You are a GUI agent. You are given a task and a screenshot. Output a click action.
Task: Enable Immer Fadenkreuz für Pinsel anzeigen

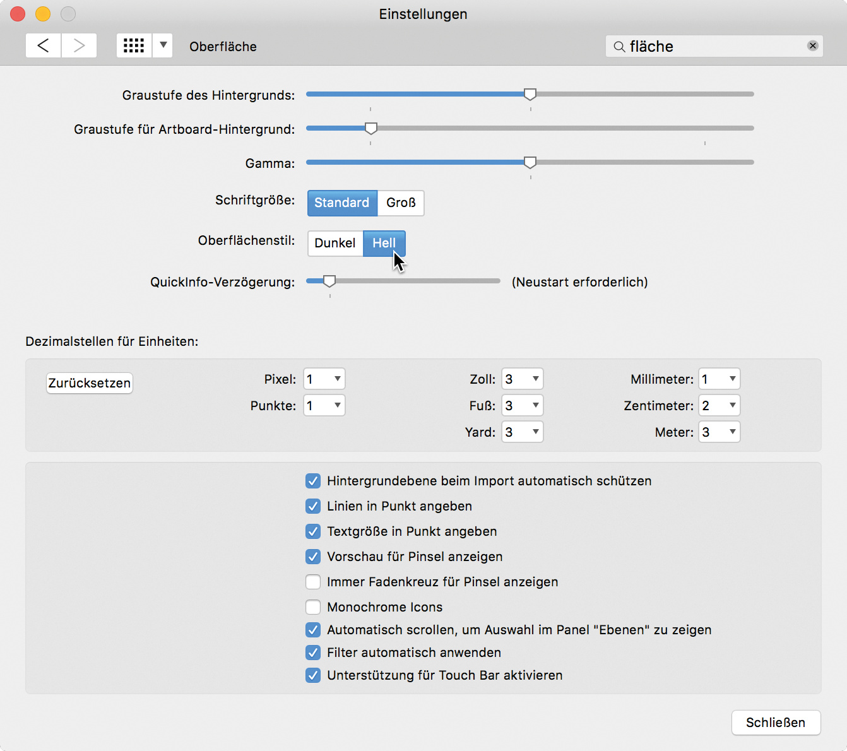(x=313, y=582)
